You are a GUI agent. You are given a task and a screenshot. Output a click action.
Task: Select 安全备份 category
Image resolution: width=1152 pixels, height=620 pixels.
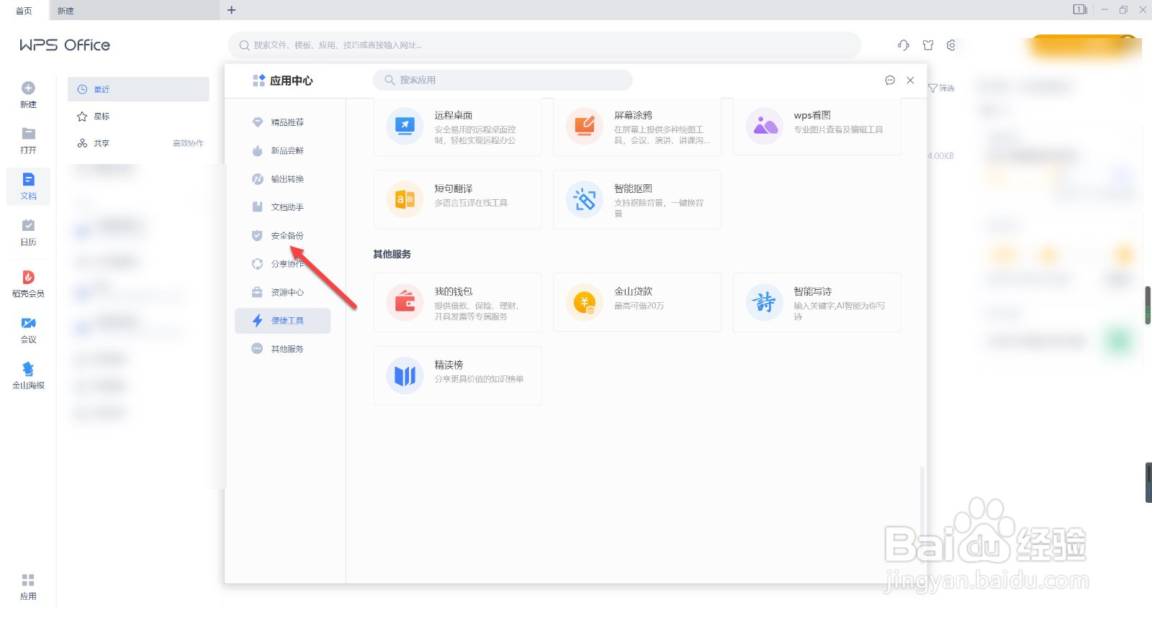[282, 236]
